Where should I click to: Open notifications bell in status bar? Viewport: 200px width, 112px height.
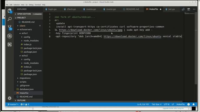(x=193, y=105)
